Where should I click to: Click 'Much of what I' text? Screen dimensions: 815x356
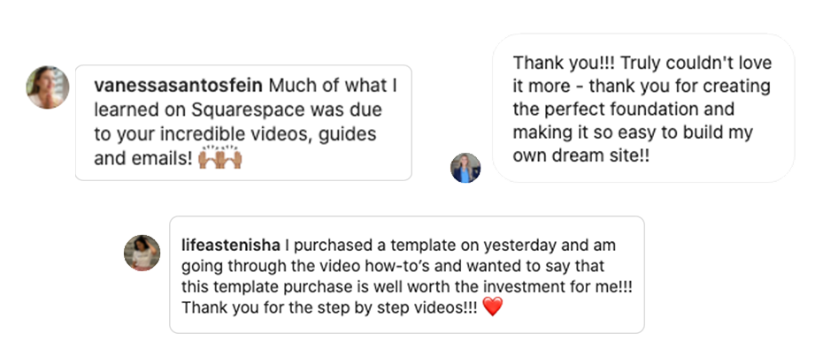tap(333, 86)
